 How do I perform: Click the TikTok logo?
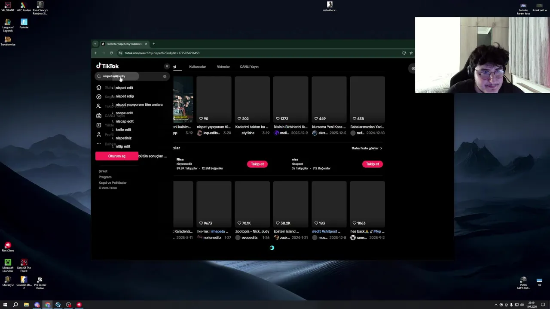tap(107, 66)
